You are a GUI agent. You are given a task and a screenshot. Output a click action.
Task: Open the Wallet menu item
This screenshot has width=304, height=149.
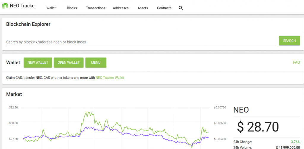click(x=51, y=8)
